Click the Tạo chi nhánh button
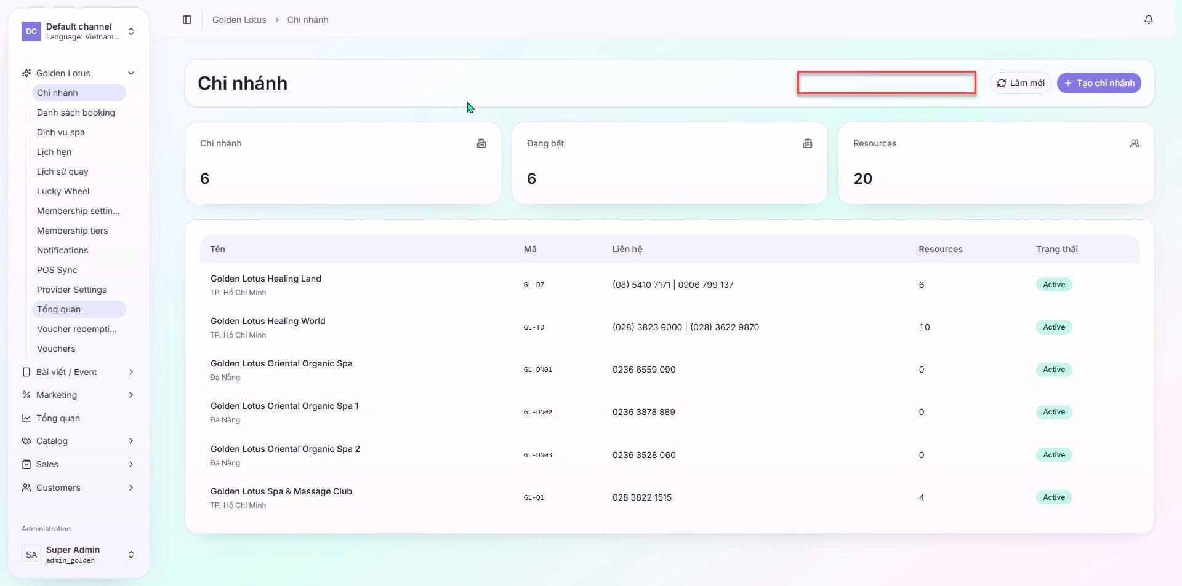This screenshot has width=1182, height=586. click(1099, 83)
